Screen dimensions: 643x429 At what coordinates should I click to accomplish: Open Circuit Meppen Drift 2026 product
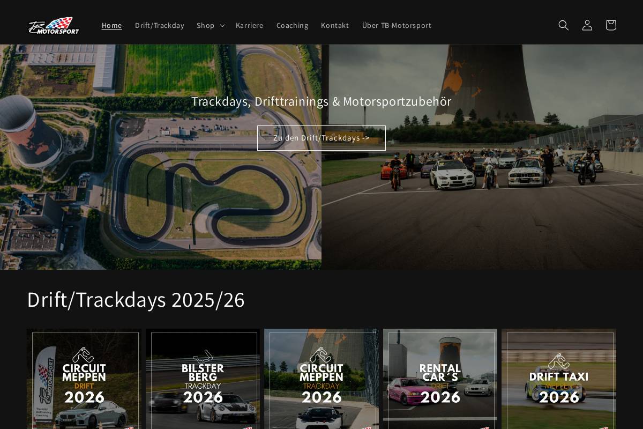pos(84,381)
